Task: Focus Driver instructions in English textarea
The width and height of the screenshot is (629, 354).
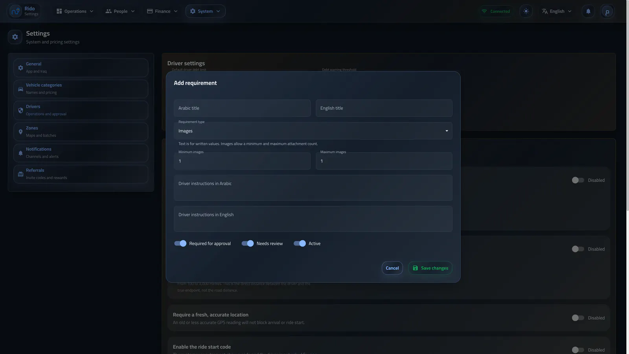Action: coord(313,219)
